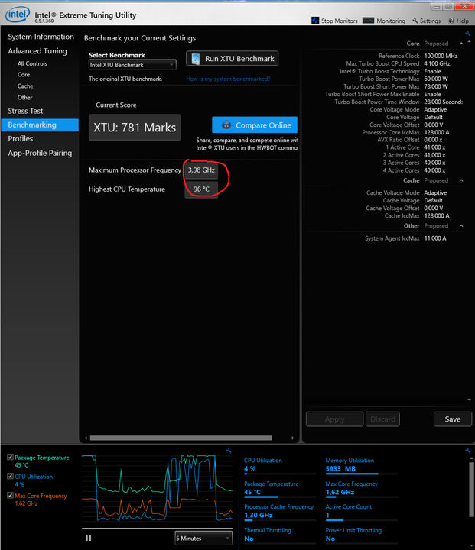Click Turbo Boost Power Max value 60,000 W

[436, 79]
